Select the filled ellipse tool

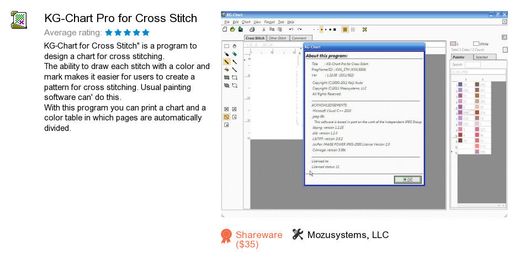pyautogui.click(x=227, y=86)
